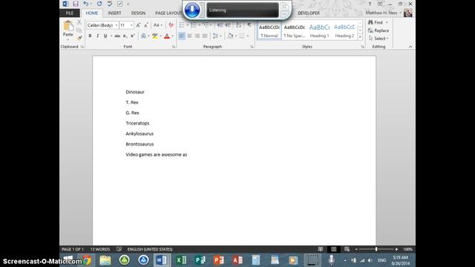The width and height of the screenshot is (475, 267).
Task: Cut the selection with the scissors icon
Action: tap(79, 22)
